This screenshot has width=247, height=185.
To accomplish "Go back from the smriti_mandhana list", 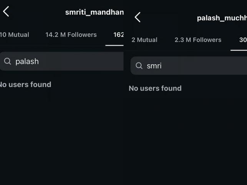I will pos(6,12).
